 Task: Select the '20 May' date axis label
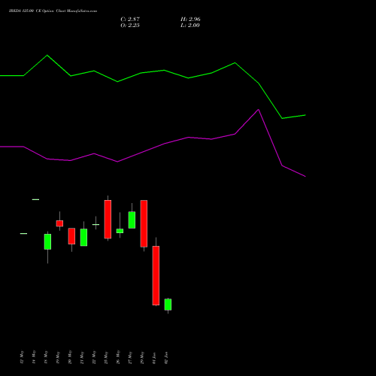70,357
